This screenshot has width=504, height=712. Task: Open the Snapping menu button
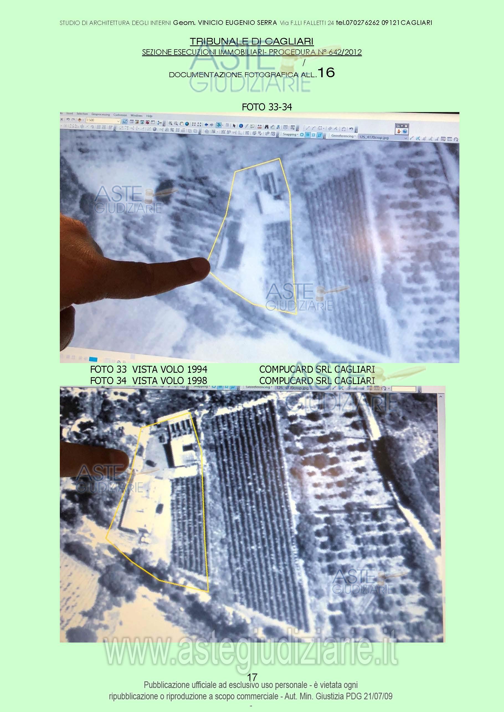290,134
